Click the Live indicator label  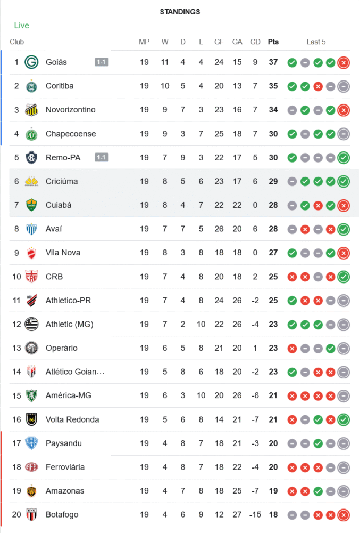22,26
